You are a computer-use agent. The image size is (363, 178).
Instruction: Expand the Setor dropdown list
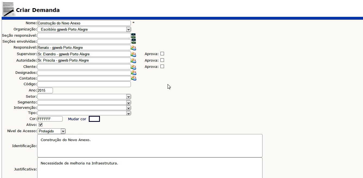pyautogui.click(x=84, y=97)
